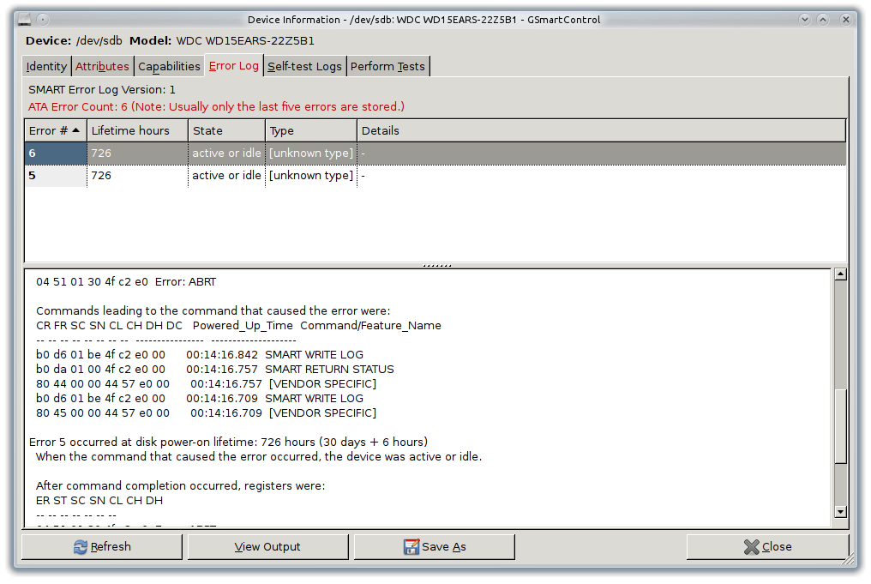Sort by State column header
This screenshot has width=871, height=584.
pyautogui.click(x=226, y=130)
